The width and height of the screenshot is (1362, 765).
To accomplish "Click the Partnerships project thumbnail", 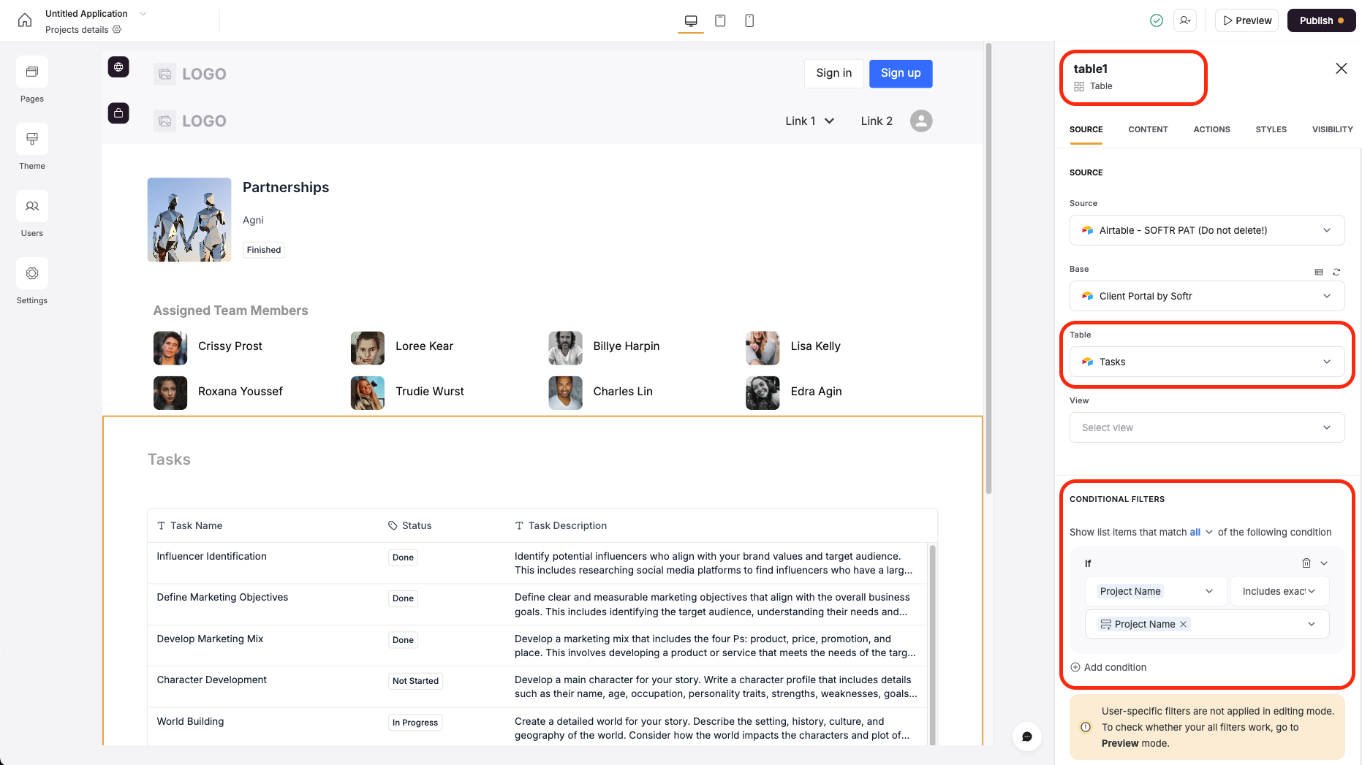I will [x=189, y=220].
